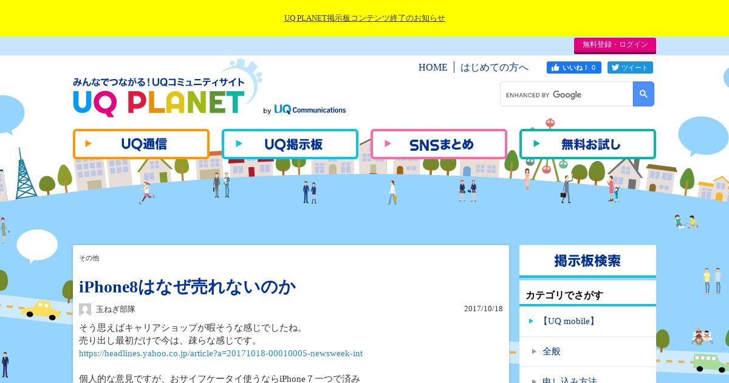Open the SNSまとめ navigation tab

point(439,144)
